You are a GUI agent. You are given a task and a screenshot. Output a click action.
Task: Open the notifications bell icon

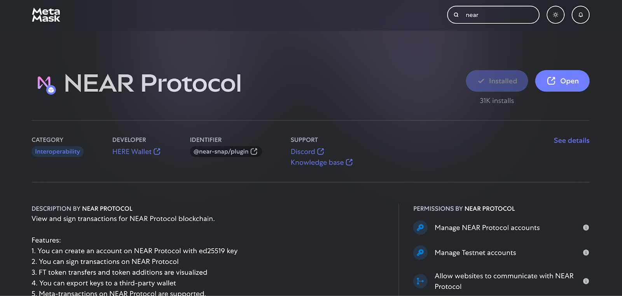580,15
